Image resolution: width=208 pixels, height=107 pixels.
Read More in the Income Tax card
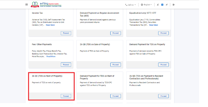(50, 25)
